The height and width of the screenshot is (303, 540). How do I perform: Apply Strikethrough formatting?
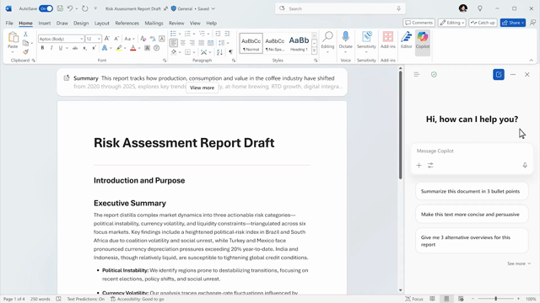75,48
